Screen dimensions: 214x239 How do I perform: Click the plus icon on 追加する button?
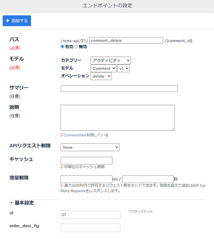point(7,21)
